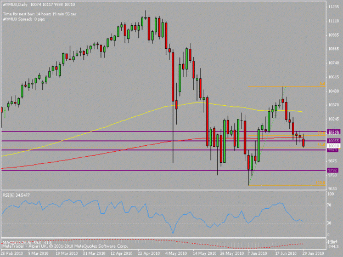Image resolution: width=343 pixels, height=257 pixels.
Task: Click the 25 Feb 2010 date label
Action: [x=12, y=254]
